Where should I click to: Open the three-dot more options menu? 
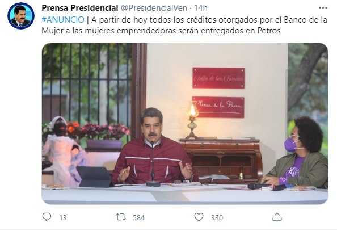tap(323, 8)
